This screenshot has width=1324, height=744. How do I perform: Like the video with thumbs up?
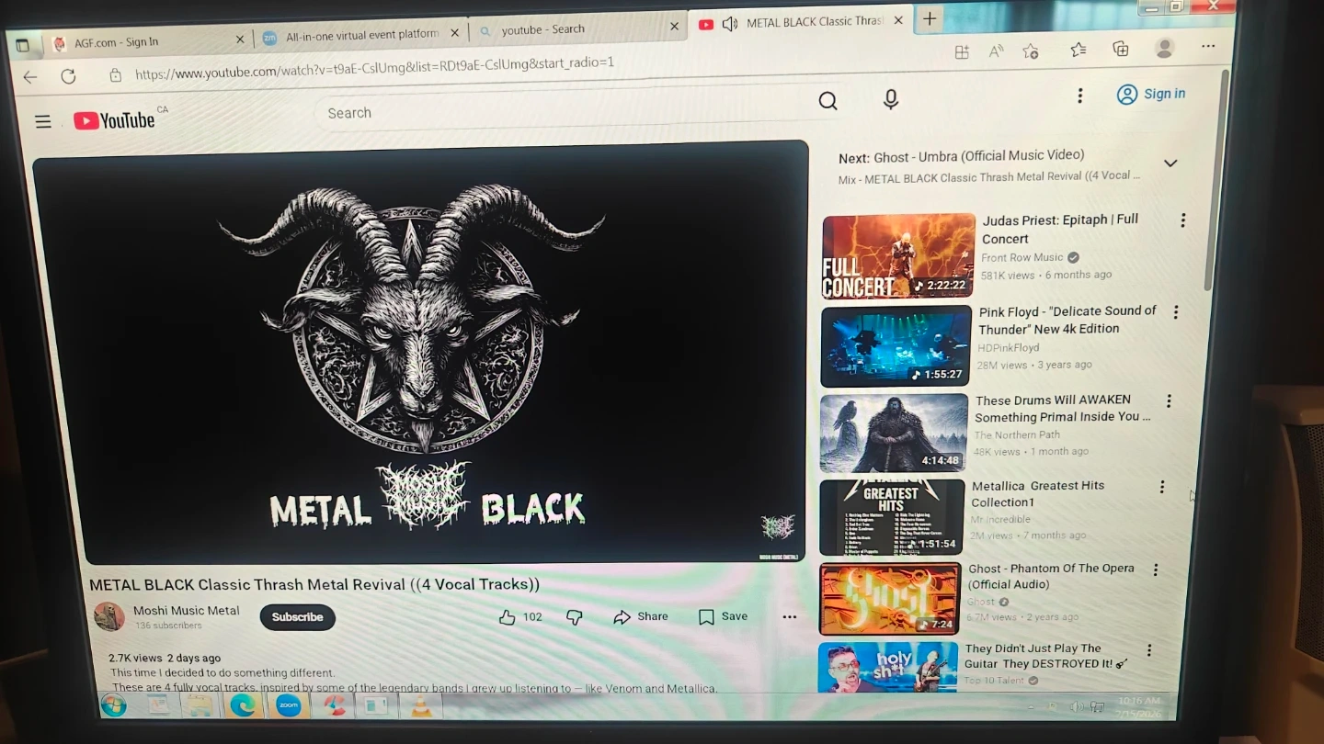point(508,617)
